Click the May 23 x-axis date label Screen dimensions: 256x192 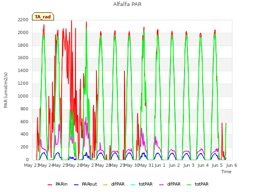tap(32, 165)
